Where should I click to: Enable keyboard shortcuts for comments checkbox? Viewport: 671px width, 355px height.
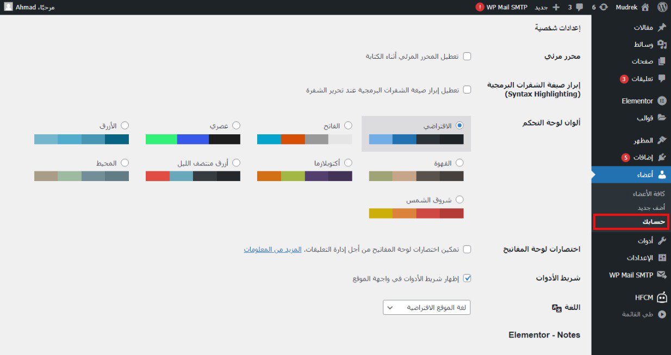click(x=467, y=250)
